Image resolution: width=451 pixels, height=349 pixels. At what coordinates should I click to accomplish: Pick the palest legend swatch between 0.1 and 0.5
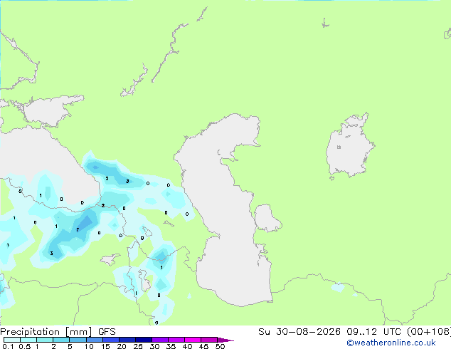point(12,340)
